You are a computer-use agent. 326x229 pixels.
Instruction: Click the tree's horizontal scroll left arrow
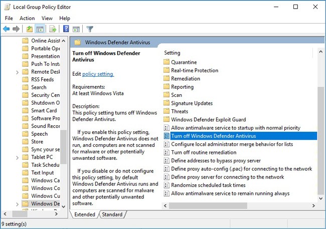(5, 214)
